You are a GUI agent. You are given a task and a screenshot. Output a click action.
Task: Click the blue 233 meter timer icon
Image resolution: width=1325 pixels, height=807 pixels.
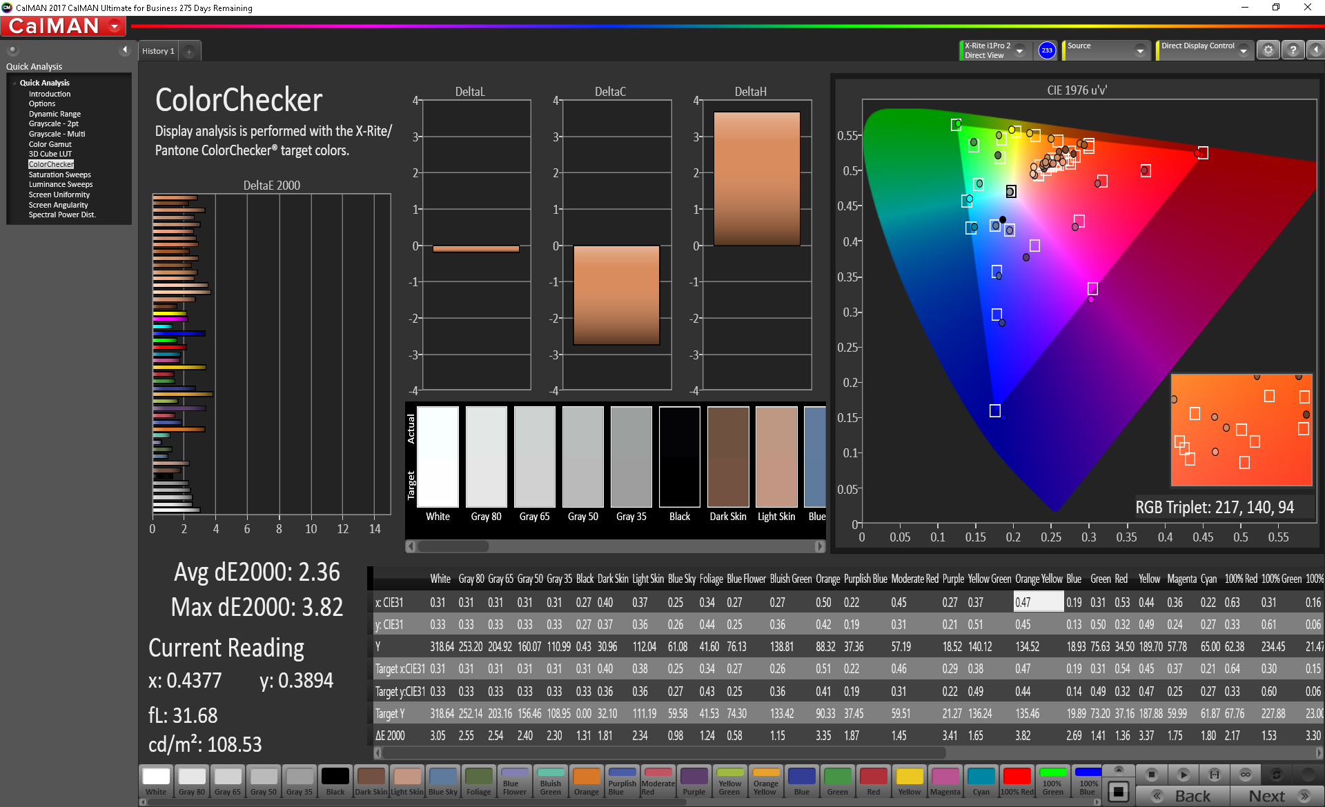(1047, 50)
